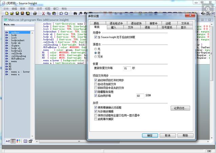Click the New file toolbar icon
The width and height of the screenshot is (216, 153).
[x=6, y=14]
